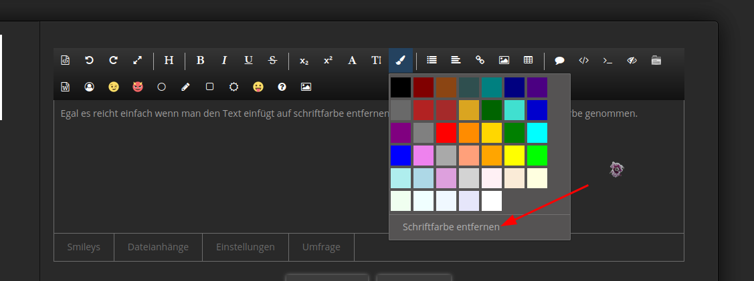The width and height of the screenshot is (754, 281).
Task: Toggle fullscreen editor with the expand arrows icon
Action: [x=137, y=60]
